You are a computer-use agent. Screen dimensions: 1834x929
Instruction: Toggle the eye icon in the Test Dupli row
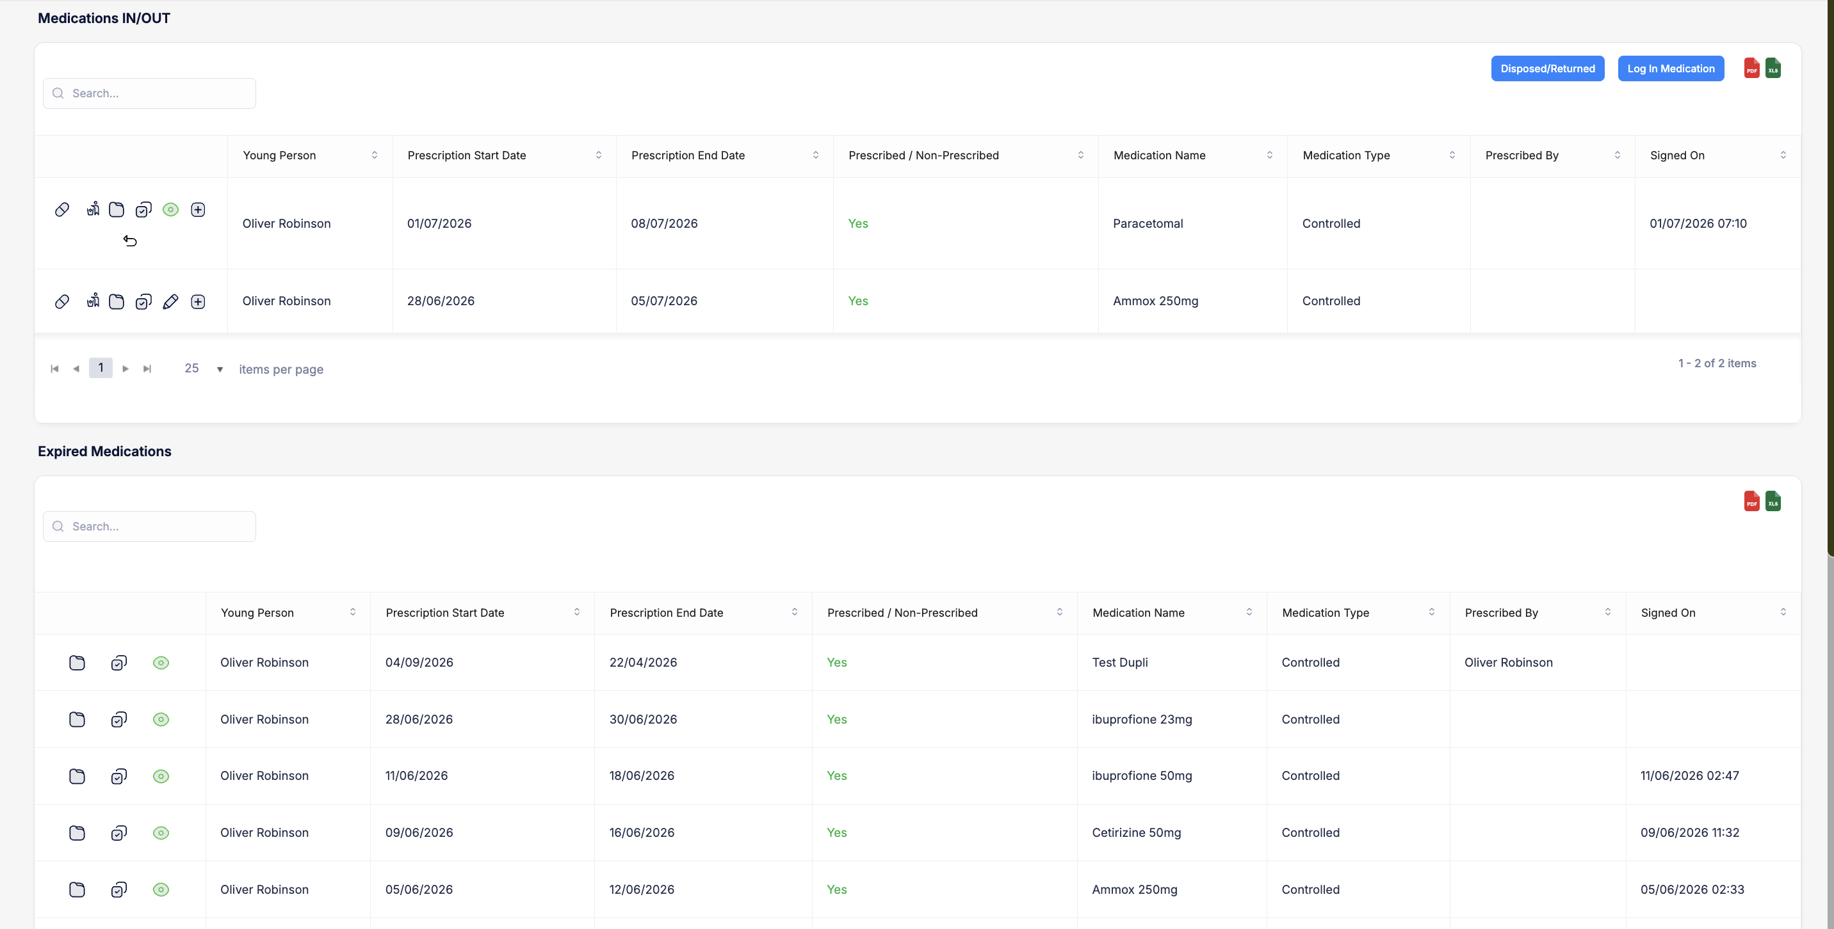pyautogui.click(x=161, y=663)
